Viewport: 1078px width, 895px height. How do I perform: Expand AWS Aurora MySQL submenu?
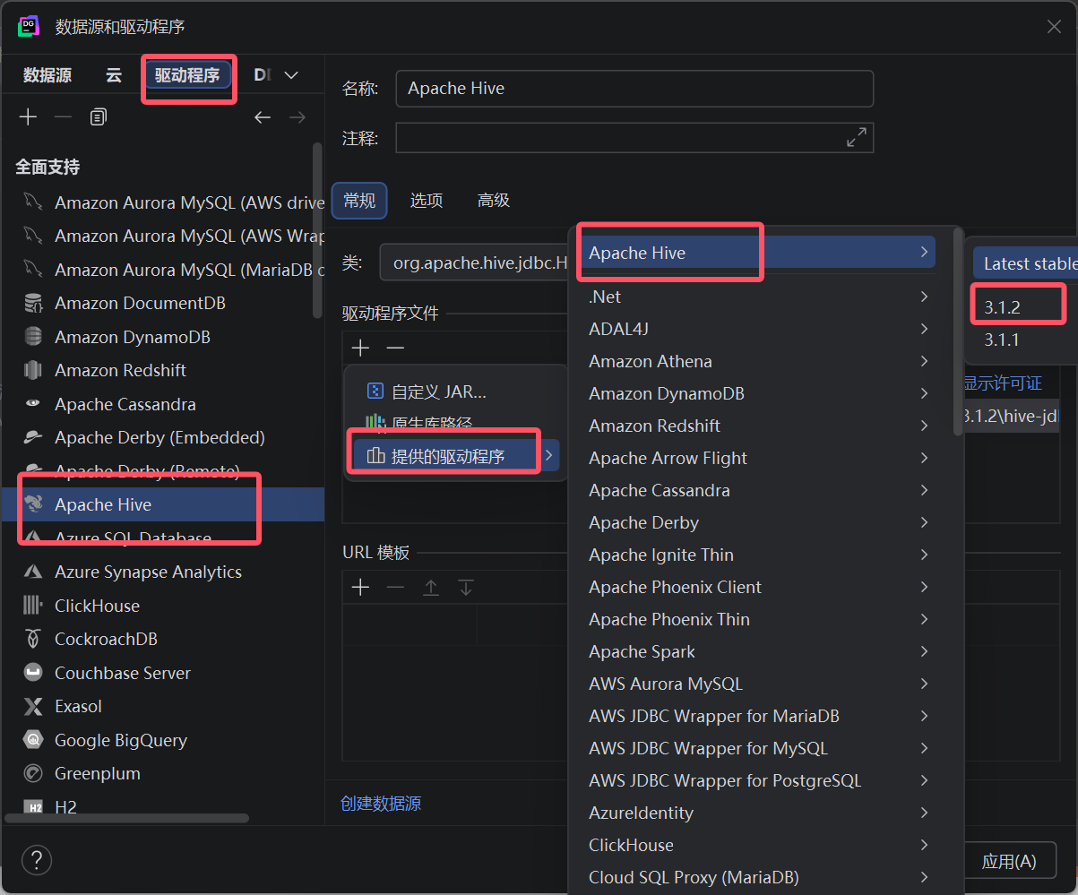[924, 684]
